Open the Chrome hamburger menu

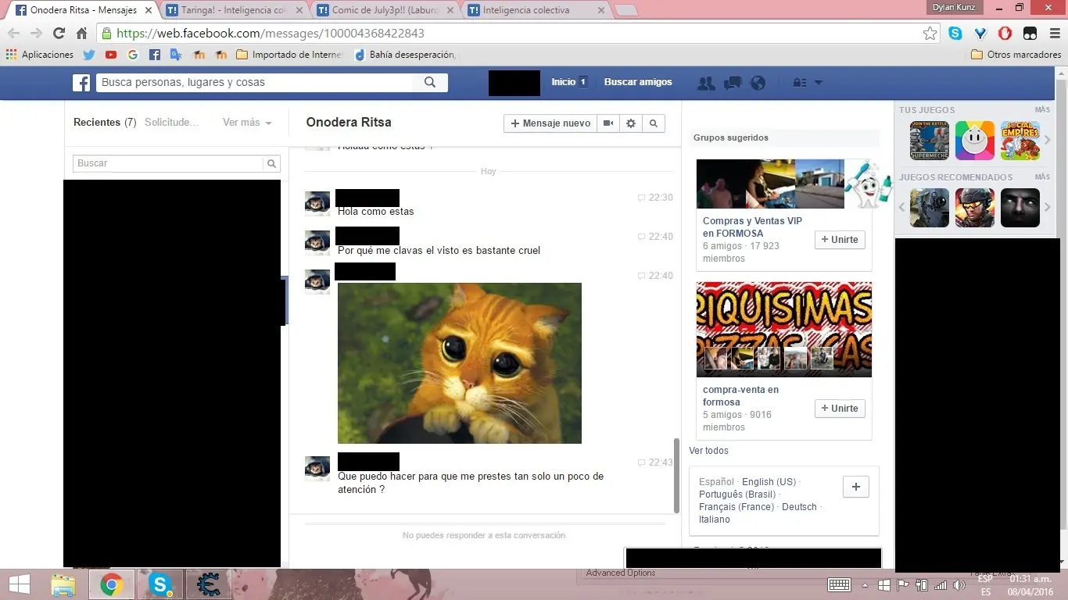(x=1055, y=34)
